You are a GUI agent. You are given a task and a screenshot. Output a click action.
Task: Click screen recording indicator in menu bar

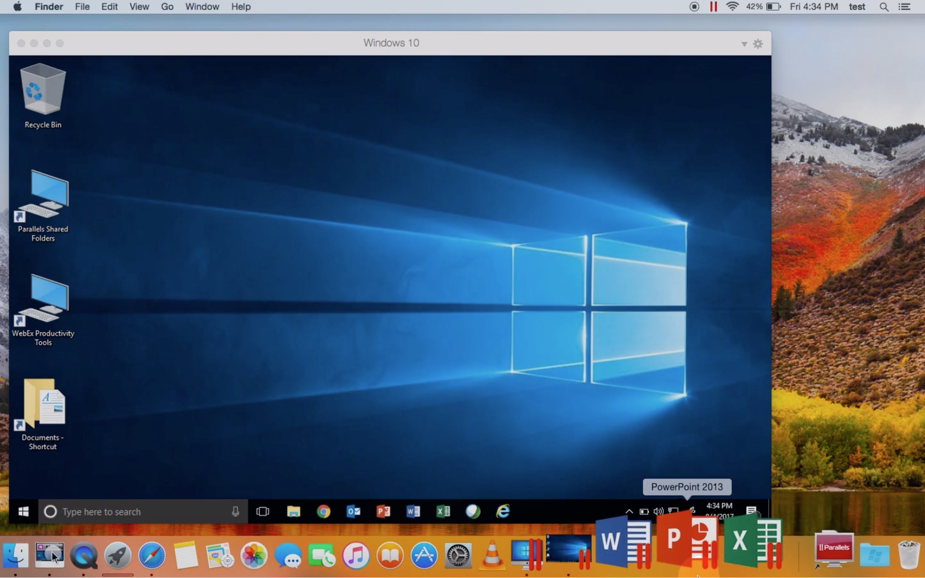click(x=694, y=7)
